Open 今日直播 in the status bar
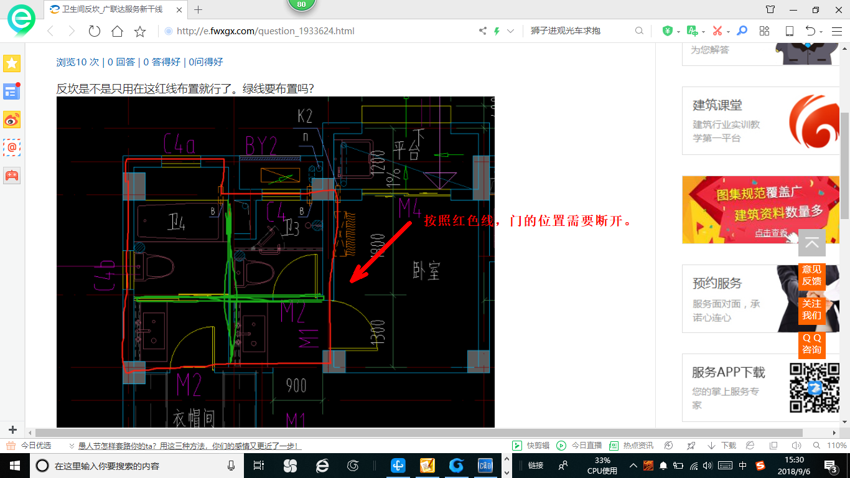Image resolution: width=850 pixels, height=478 pixels. tap(579, 446)
